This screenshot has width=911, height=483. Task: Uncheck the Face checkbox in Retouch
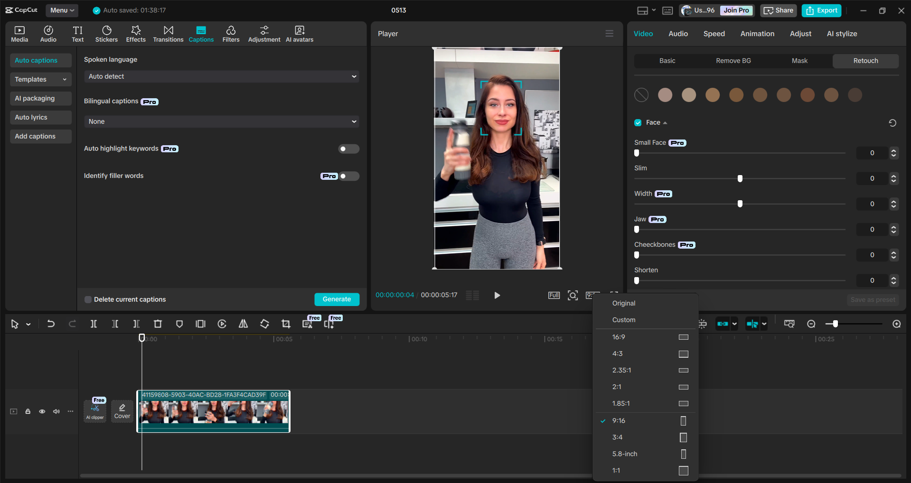tap(638, 122)
